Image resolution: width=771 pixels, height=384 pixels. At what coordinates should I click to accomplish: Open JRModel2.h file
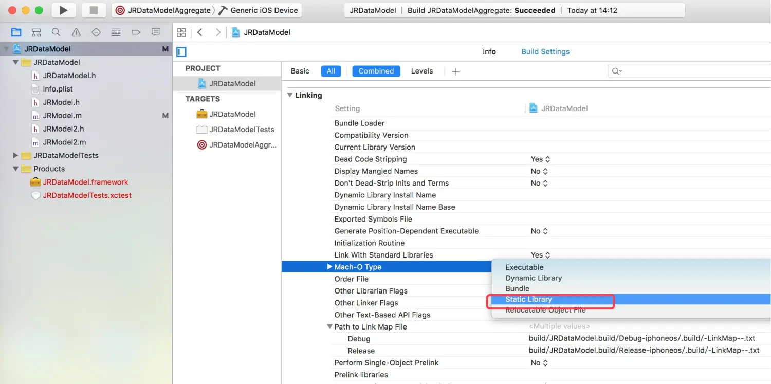pos(63,129)
